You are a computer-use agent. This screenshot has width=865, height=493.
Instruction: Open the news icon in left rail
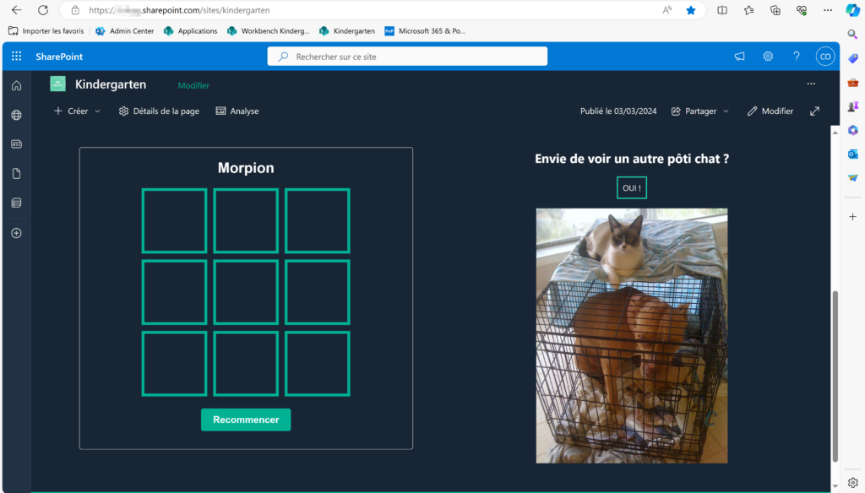tap(17, 144)
